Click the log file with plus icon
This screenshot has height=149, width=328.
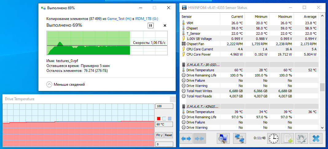288,139
